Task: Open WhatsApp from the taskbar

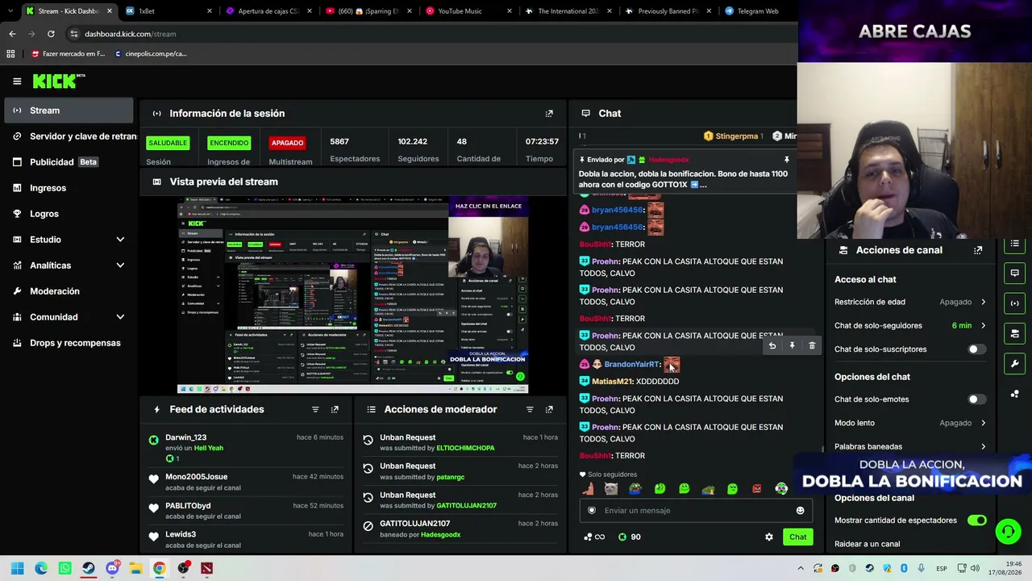Action: point(65,568)
